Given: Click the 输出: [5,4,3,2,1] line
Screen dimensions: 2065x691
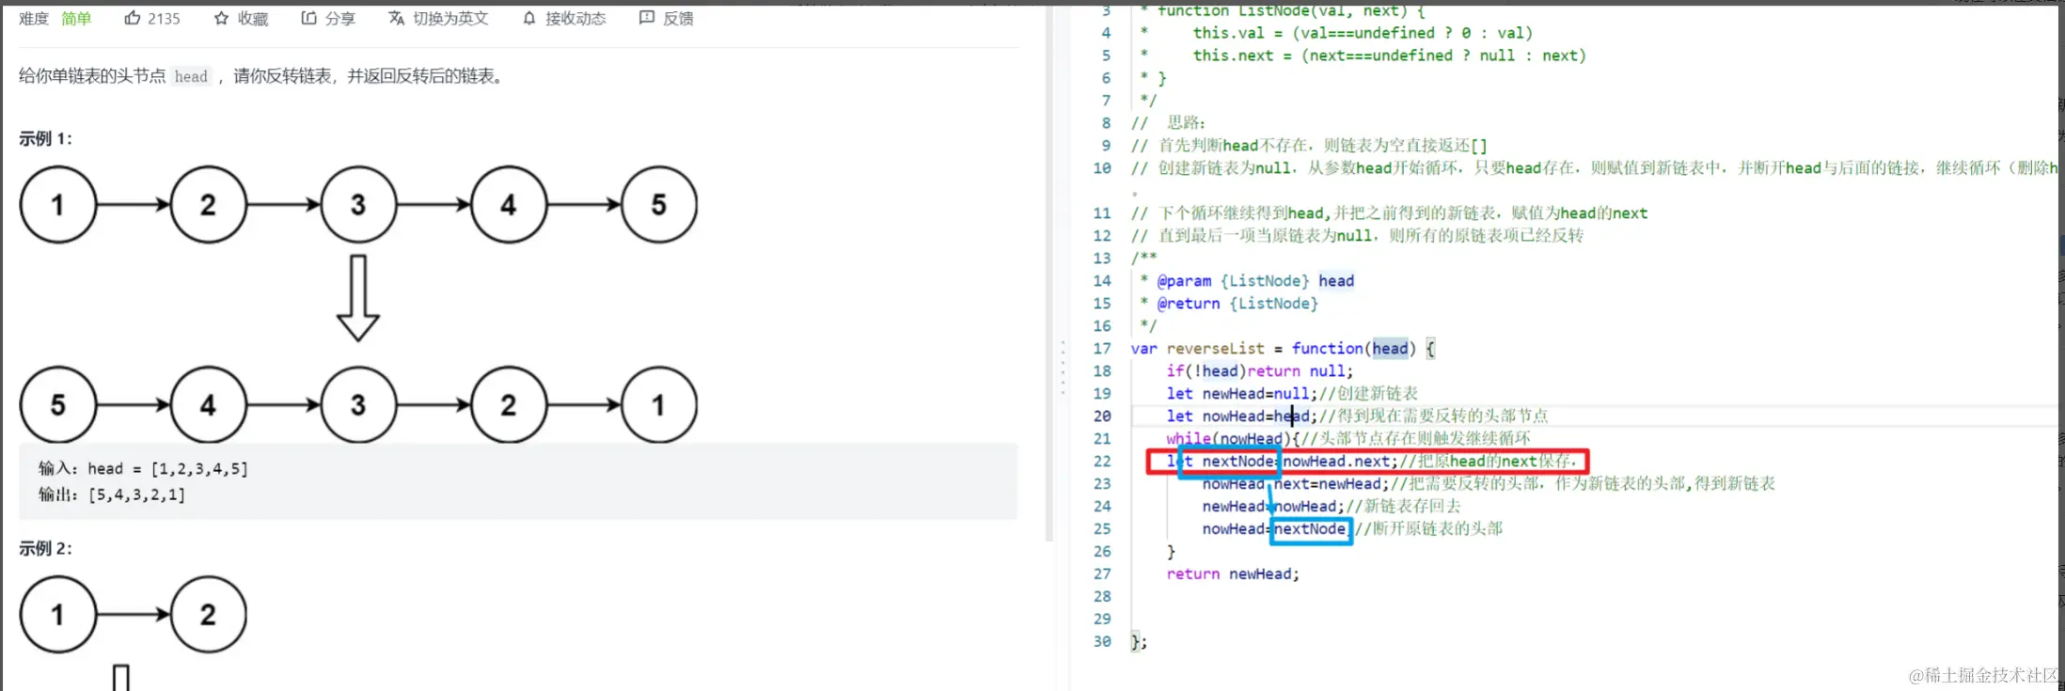Looking at the screenshot, I should pos(112,494).
